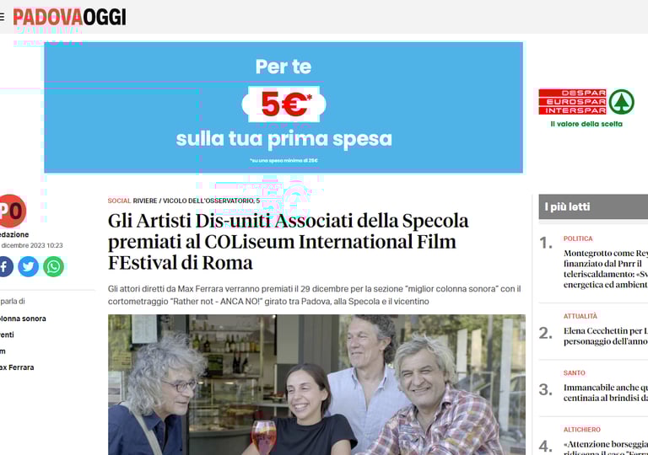Select the 'Max Ferrara' topic tag
The height and width of the screenshot is (455, 648).
point(17,367)
